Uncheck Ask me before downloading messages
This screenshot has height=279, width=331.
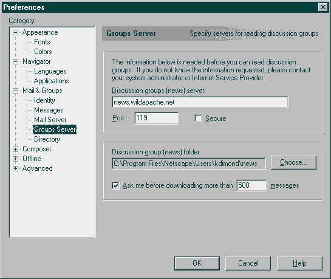point(115,185)
